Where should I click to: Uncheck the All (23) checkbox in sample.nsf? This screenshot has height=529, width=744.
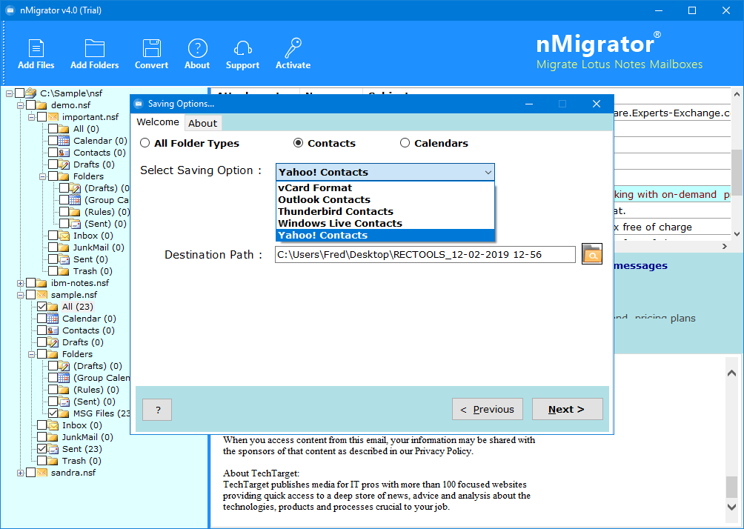click(x=41, y=307)
